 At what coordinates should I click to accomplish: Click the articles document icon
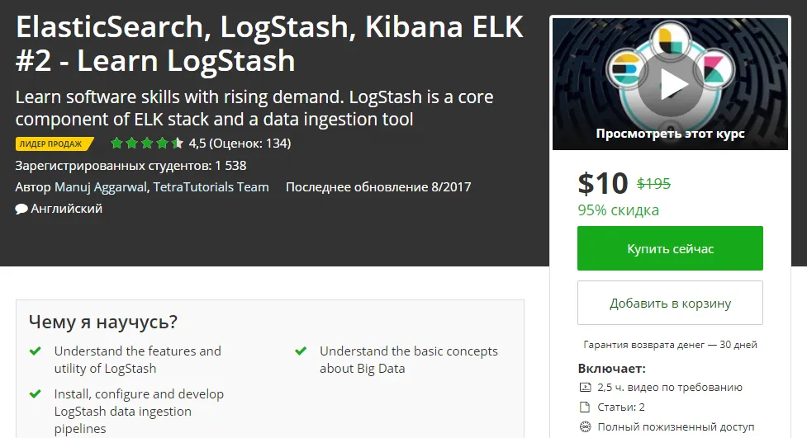586,407
